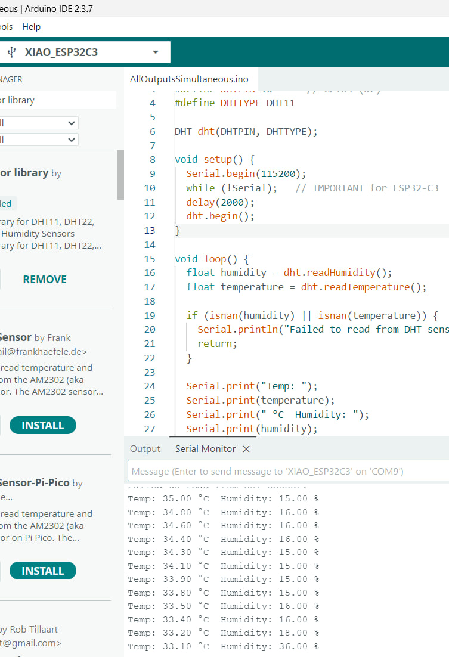
Task: Click serial output 'Temp: 35.00' row
Action: [224, 498]
